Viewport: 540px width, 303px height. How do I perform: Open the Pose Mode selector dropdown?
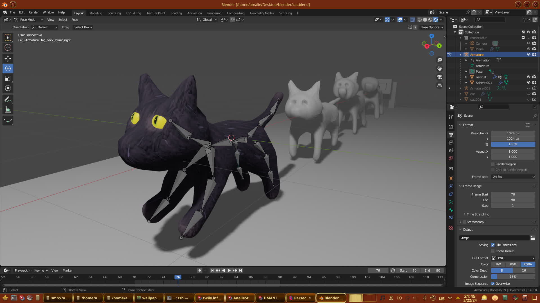pos(28,20)
